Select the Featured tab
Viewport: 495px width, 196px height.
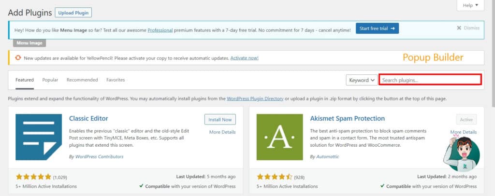[25, 80]
